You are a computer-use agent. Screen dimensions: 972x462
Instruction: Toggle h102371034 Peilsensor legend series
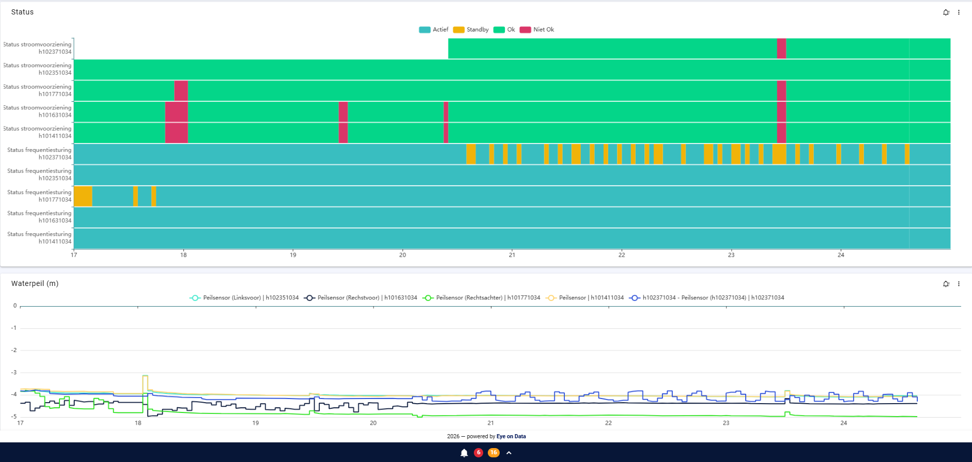[x=706, y=298]
